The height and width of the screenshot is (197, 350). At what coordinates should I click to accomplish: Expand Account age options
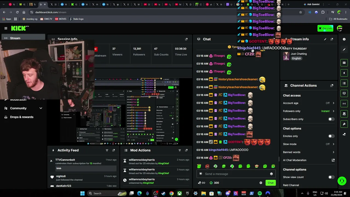[333, 103]
